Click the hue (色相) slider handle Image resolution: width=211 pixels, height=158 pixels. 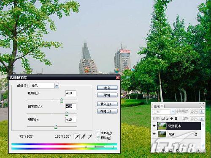tap(62, 100)
